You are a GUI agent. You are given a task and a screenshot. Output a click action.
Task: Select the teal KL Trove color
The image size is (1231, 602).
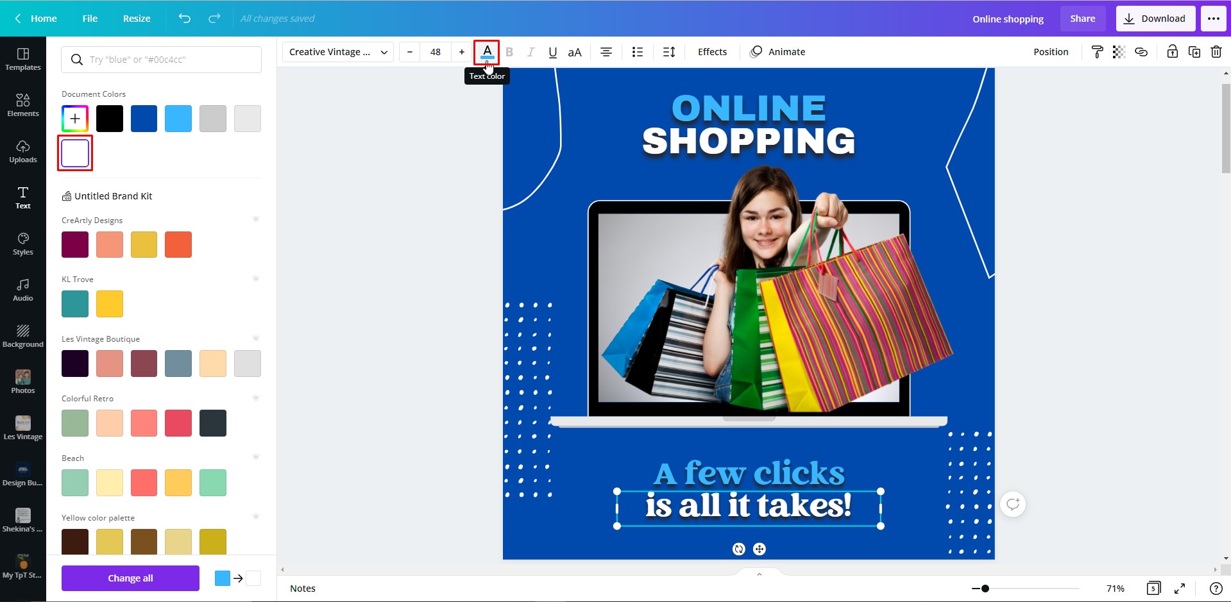pyautogui.click(x=75, y=304)
